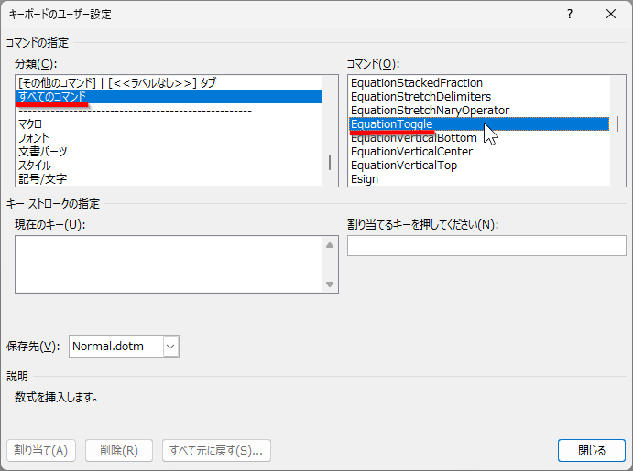
Task: Close the keyboard customization dialog with X
Action: coord(611,14)
